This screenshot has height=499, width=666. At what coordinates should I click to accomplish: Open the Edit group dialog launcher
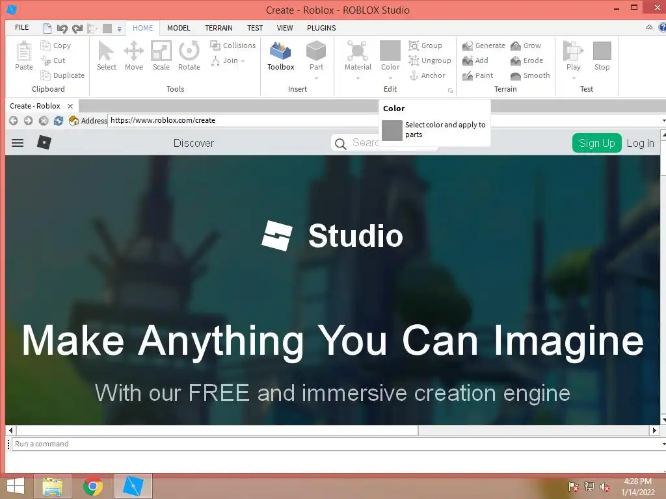click(x=450, y=91)
